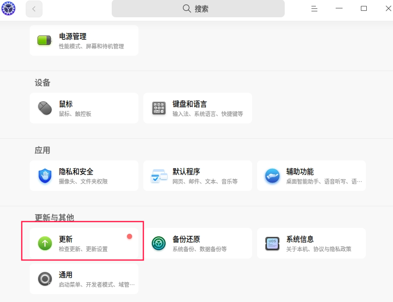This screenshot has width=393, height=302.
Task: Open the 更新 settings title
Action: point(66,239)
